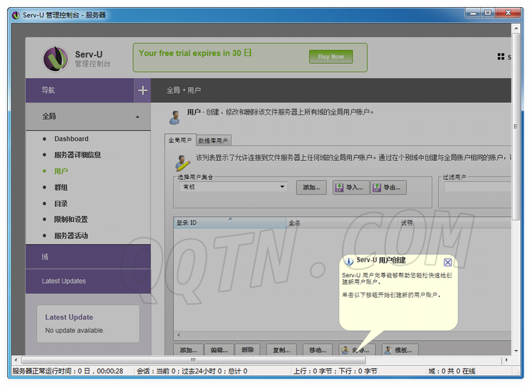Click the bottom horizontal scrollbar thumb
Viewport: 532px width, 387px height.
[193, 360]
